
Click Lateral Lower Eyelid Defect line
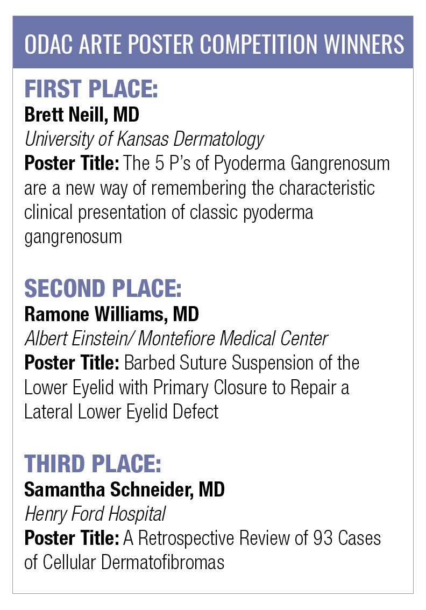(x=122, y=412)
